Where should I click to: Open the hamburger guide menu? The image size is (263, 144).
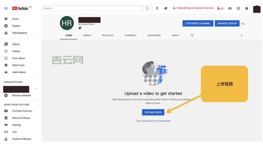[6, 8]
